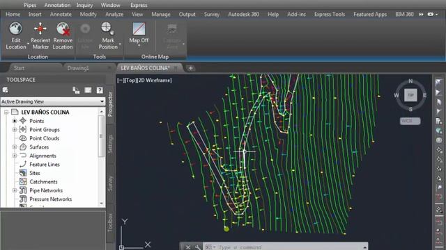Image resolution: width=446 pixels, height=250 pixels.
Task: Click the drawing's LEV BAÑOS COLINA document icon
Action: [x=15, y=112]
